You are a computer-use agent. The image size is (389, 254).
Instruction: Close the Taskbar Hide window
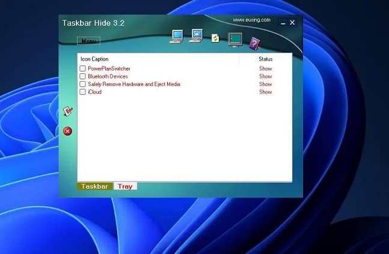coord(292,23)
